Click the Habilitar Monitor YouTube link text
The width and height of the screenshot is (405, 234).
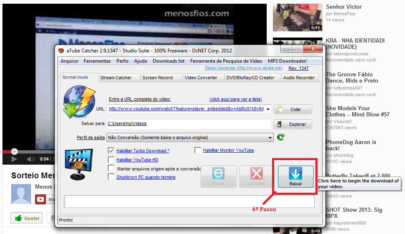[x=228, y=150]
